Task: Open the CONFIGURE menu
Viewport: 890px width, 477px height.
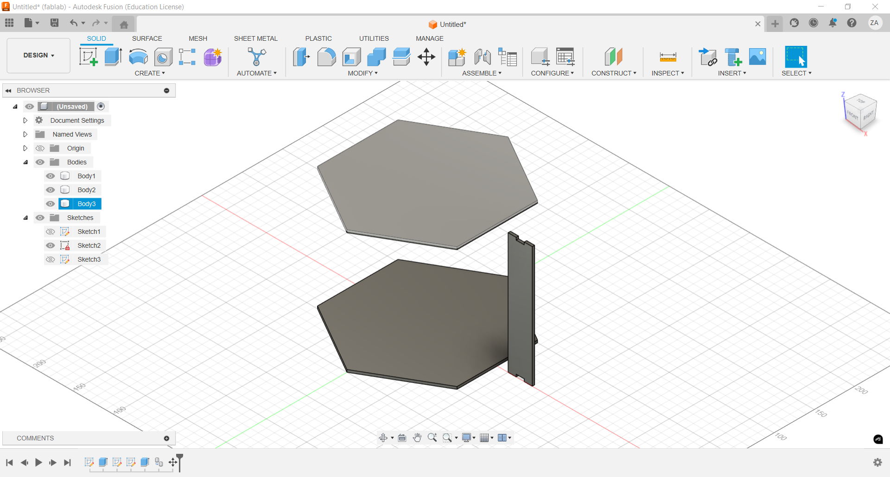Action: (552, 73)
